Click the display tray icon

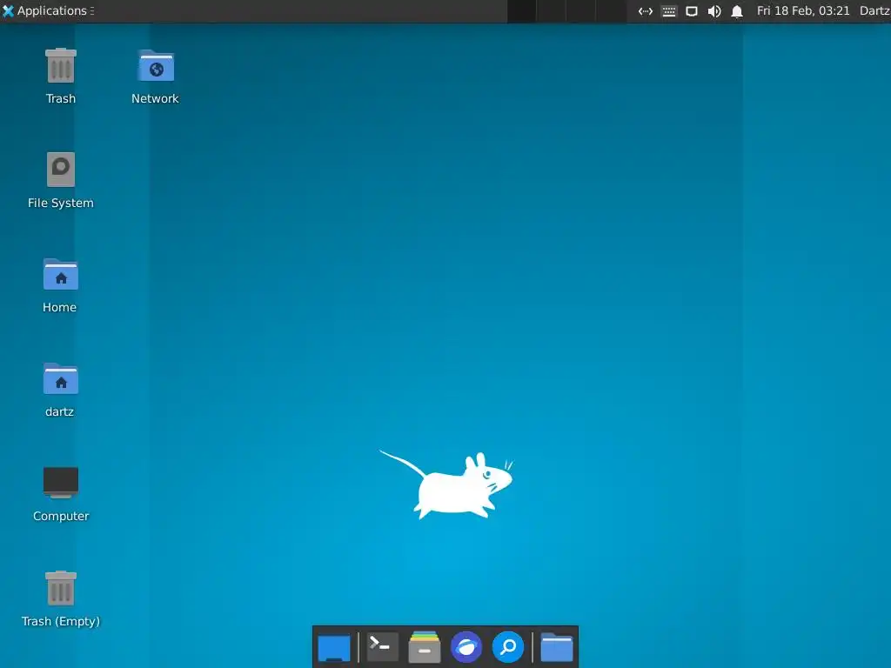click(692, 10)
